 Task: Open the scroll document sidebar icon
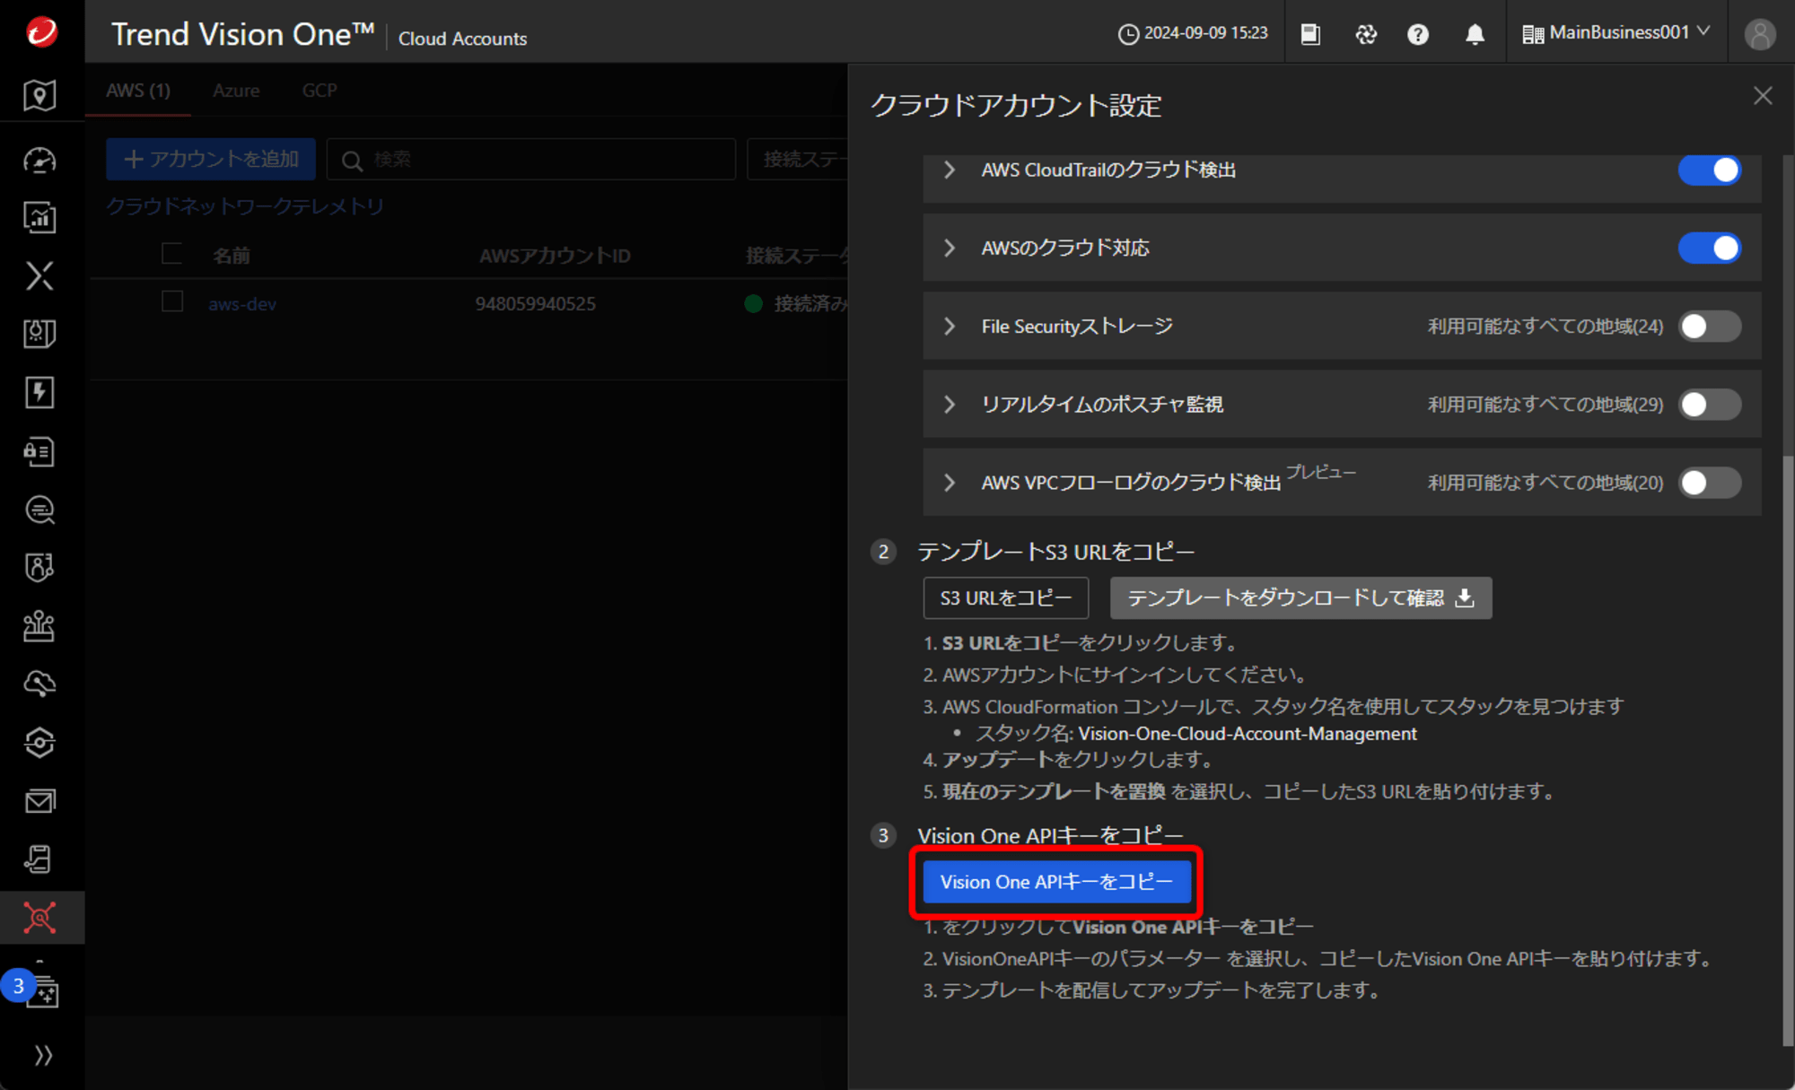tap(39, 859)
